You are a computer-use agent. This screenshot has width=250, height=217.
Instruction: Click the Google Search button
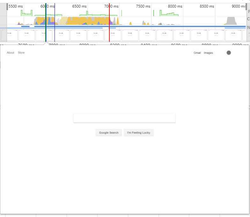[x=109, y=133]
